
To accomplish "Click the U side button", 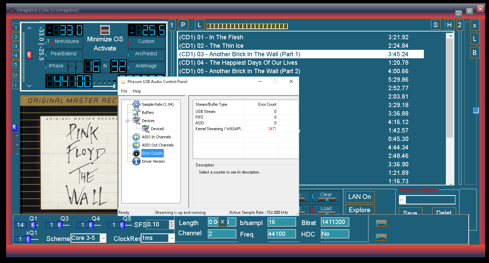I will [16, 75].
